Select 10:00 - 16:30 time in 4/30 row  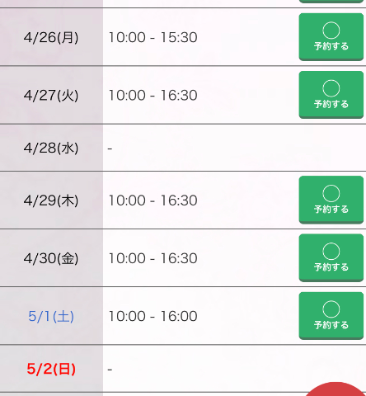(152, 258)
